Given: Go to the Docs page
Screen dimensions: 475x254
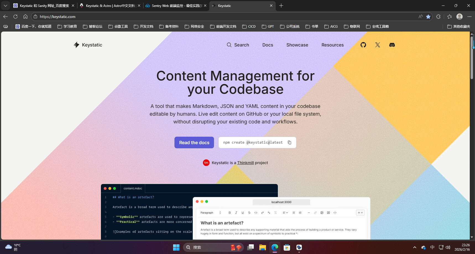Looking at the screenshot, I should (268, 45).
